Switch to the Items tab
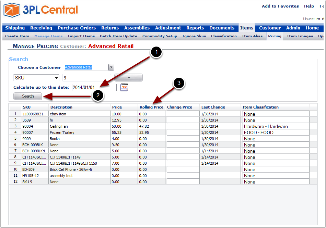This screenshot has width=326, height=228. click(246, 28)
